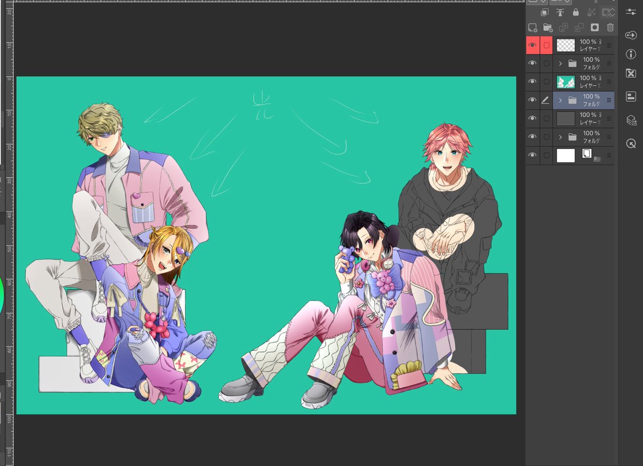643x466 pixels.
Task: Open the Search Layer stacked-layers icon
Action: pyautogui.click(x=631, y=121)
